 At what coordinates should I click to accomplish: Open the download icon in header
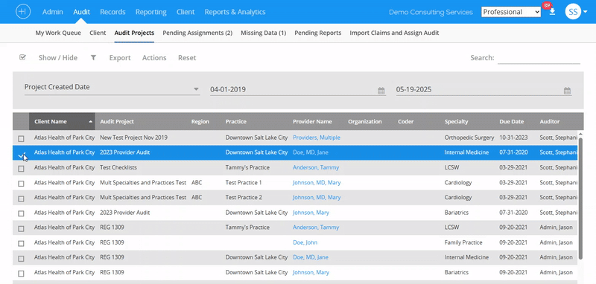pyautogui.click(x=552, y=12)
